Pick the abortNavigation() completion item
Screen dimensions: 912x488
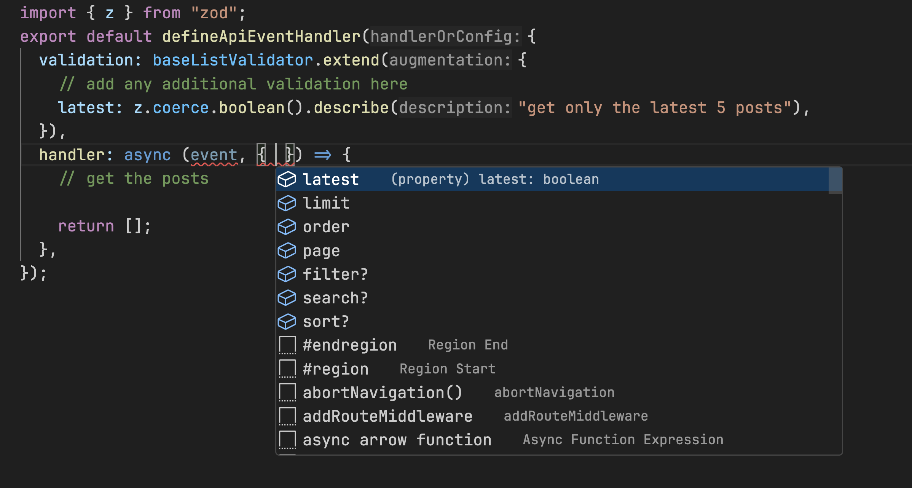point(382,392)
